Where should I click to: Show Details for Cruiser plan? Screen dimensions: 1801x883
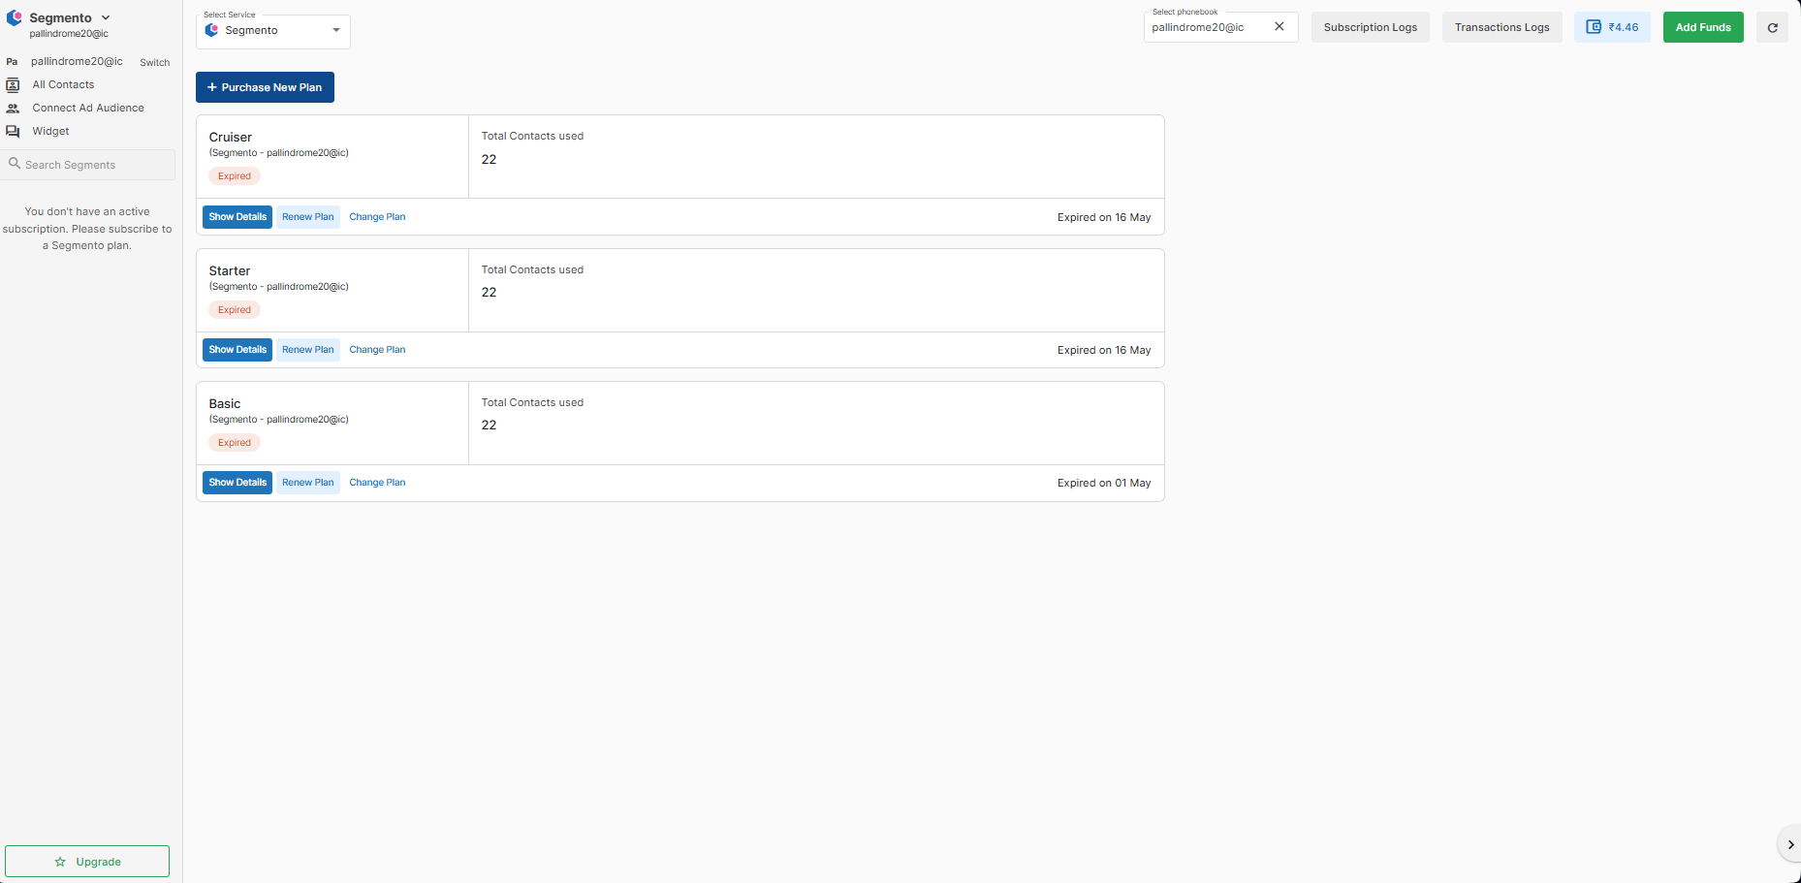[x=237, y=217]
